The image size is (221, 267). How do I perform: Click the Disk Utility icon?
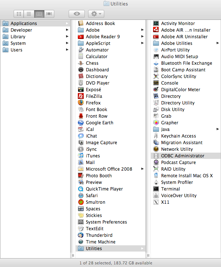[156, 109]
